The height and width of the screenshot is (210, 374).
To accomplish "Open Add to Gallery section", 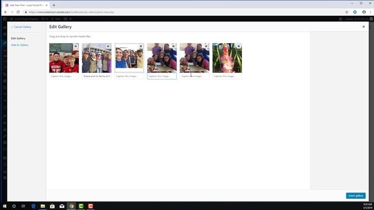I will (x=19, y=45).
